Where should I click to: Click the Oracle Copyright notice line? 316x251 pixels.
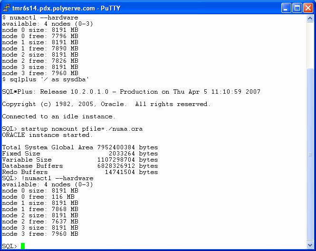106,104
